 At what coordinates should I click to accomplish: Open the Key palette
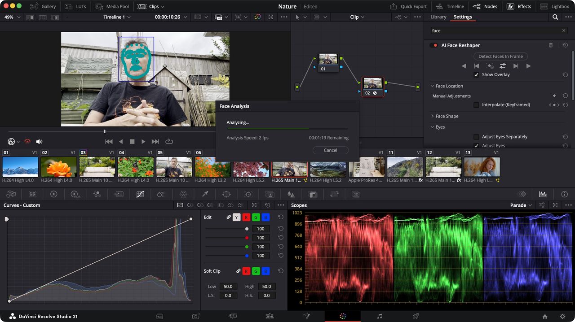[313, 194]
